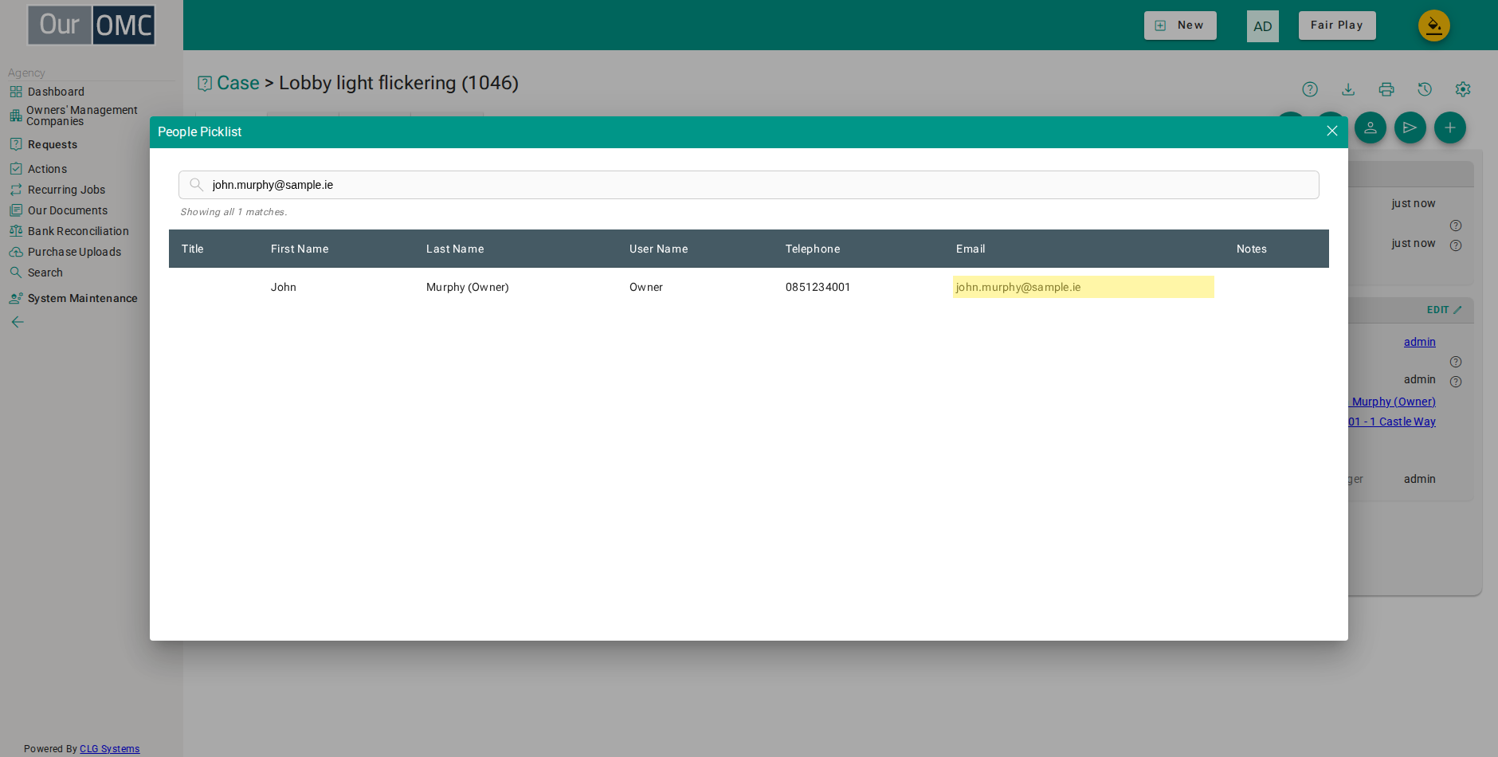Open Requests in sidebar
1498x757 pixels.
pos(53,144)
